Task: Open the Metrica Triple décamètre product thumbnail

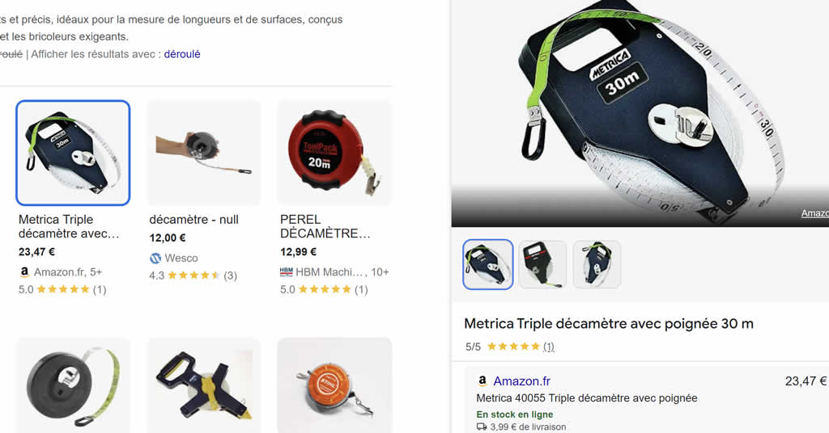Action: pyautogui.click(x=73, y=153)
